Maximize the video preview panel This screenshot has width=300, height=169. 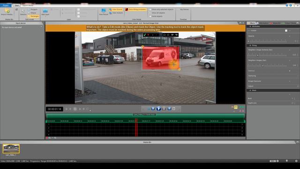(240, 23)
